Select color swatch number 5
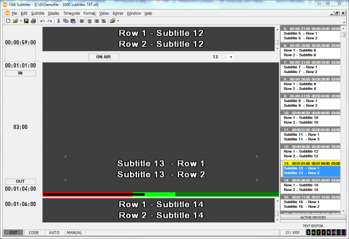Image resolution: width=349 pixels, height=239 pixels. pos(309,233)
